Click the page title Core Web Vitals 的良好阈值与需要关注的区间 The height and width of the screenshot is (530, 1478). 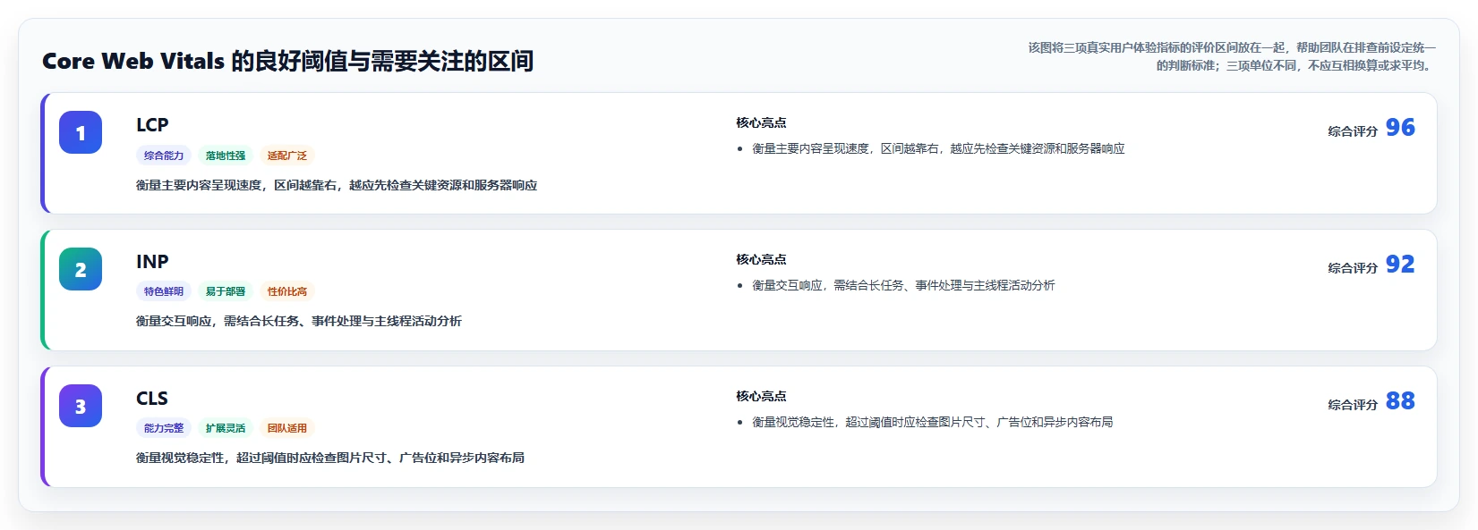tap(287, 61)
